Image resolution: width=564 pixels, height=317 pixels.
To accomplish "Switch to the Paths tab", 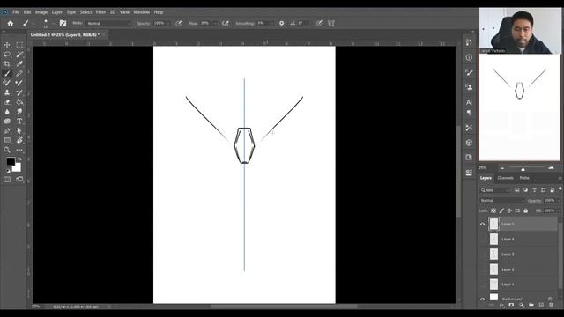I will tap(524, 178).
